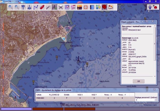Click the '20100304' NMDATE value
This screenshot has width=160, height=111.
point(132,72)
